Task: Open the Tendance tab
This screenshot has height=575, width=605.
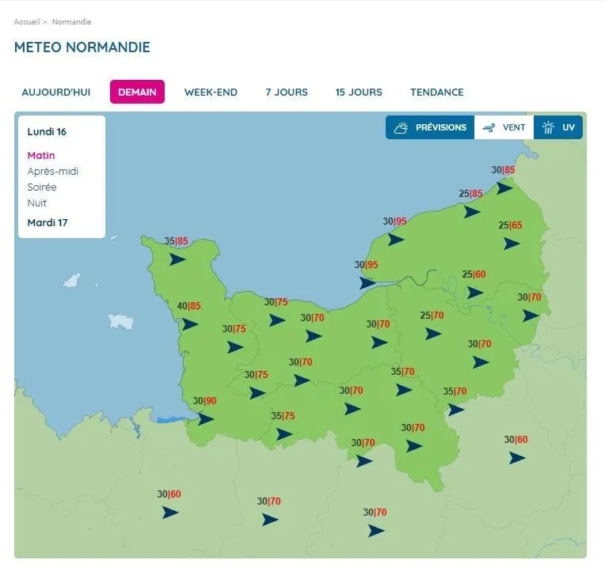Action: tap(436, 92)
